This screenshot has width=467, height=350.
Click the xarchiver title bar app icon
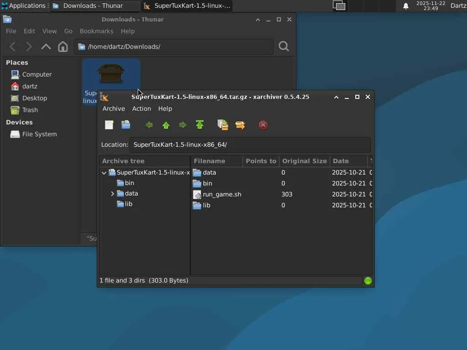[104, 97]
